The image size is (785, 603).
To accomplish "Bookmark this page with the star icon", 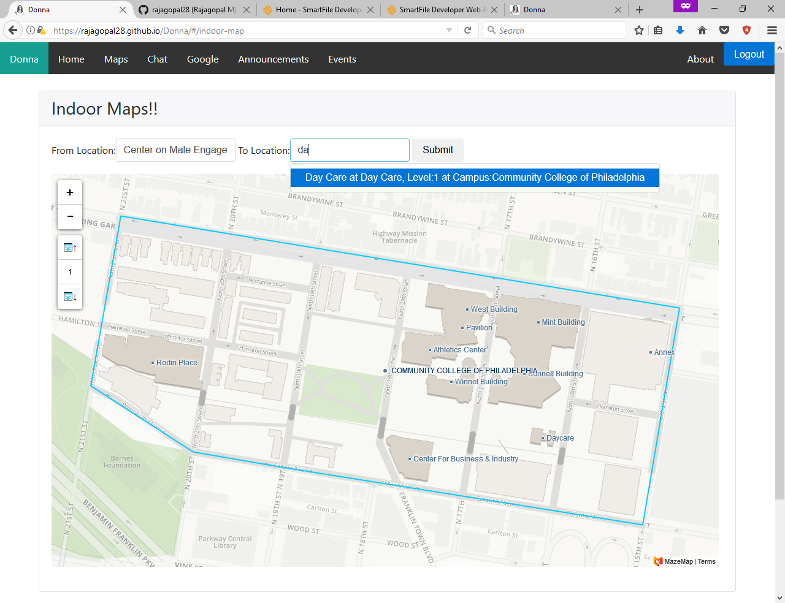I will point(639,30).
